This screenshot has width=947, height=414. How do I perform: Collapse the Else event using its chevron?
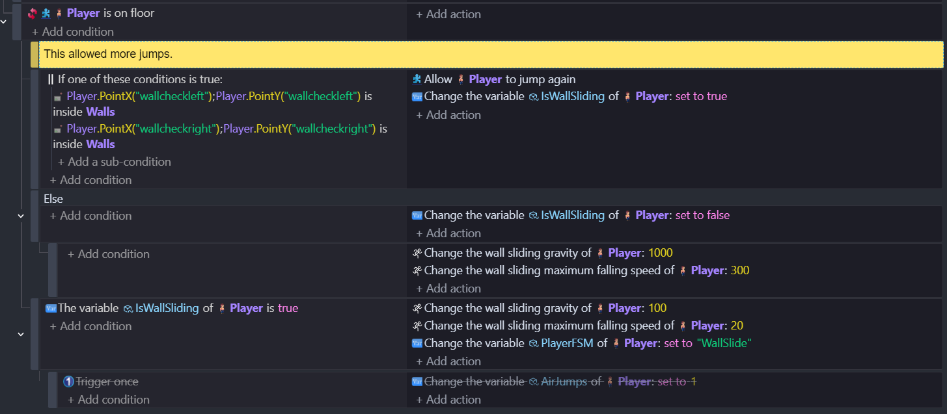[20, 215]
